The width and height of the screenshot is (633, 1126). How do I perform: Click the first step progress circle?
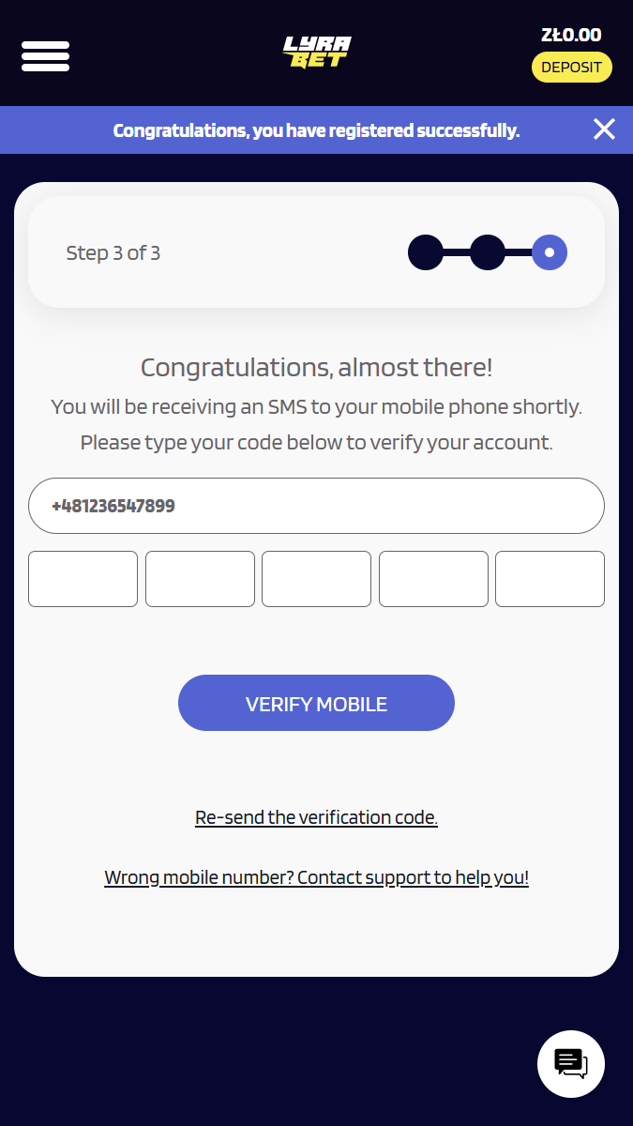pos(426,252)
